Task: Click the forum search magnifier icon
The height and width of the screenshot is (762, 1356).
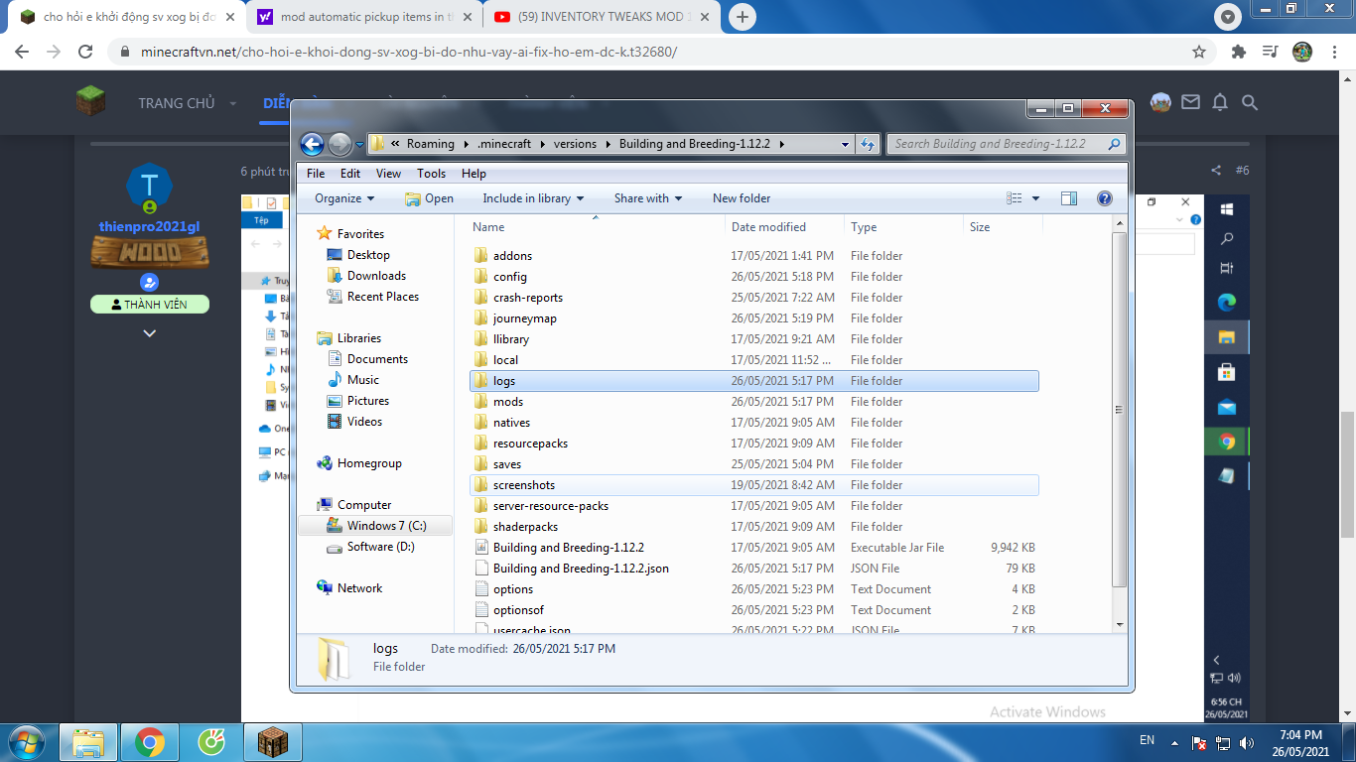Action: [x=1250, y=102]
